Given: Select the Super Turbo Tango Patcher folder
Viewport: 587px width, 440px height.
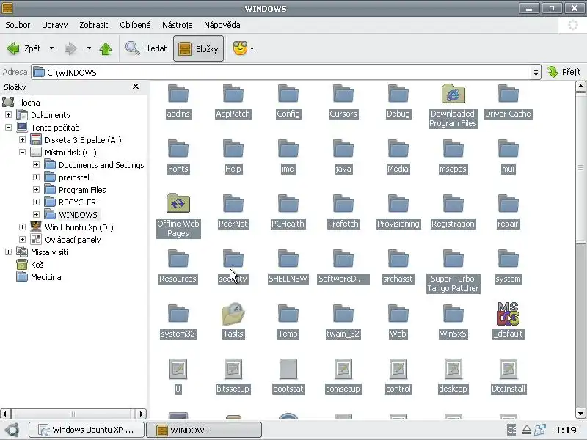Looking at the screenshot, I should click(453, 259).
